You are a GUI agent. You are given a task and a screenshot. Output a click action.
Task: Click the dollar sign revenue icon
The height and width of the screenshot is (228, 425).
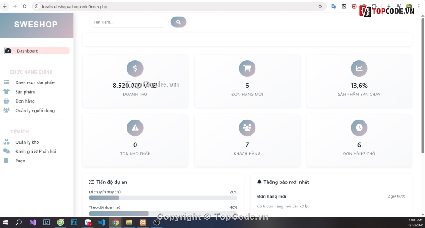pyautogui.click(x=135, y=68)
